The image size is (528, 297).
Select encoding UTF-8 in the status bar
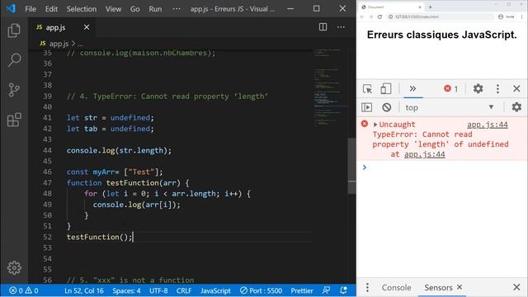(158, 290)
